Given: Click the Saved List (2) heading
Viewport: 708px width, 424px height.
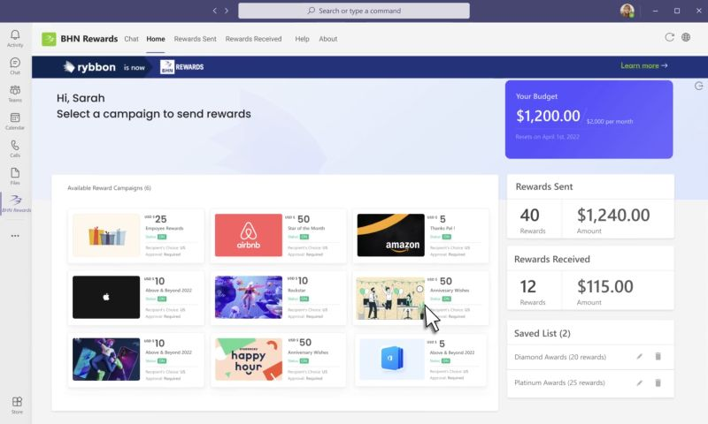Looking at the screenshot, I should point(543,333).
